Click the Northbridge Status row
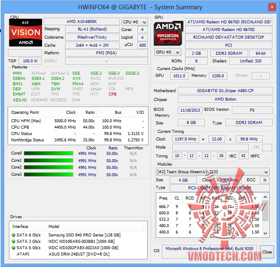This screenshot has width=280, height=267. pyautogui.click(x=78, y=140)
